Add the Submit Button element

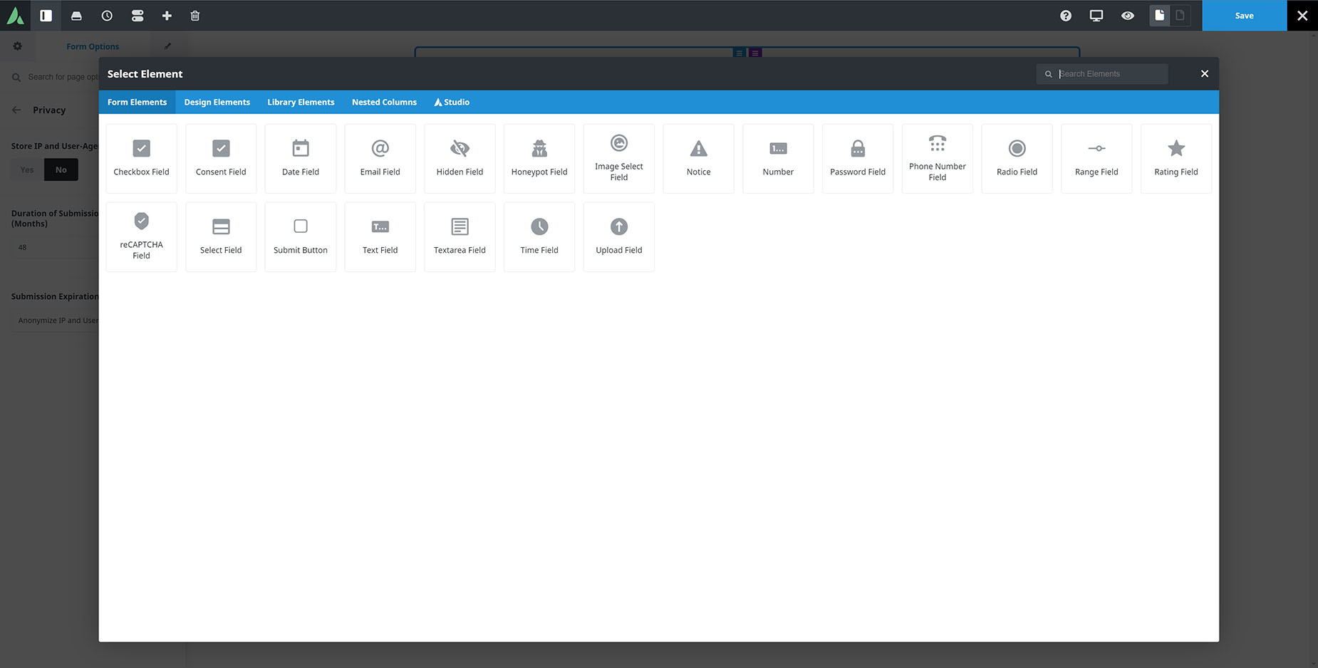(301, 236)
